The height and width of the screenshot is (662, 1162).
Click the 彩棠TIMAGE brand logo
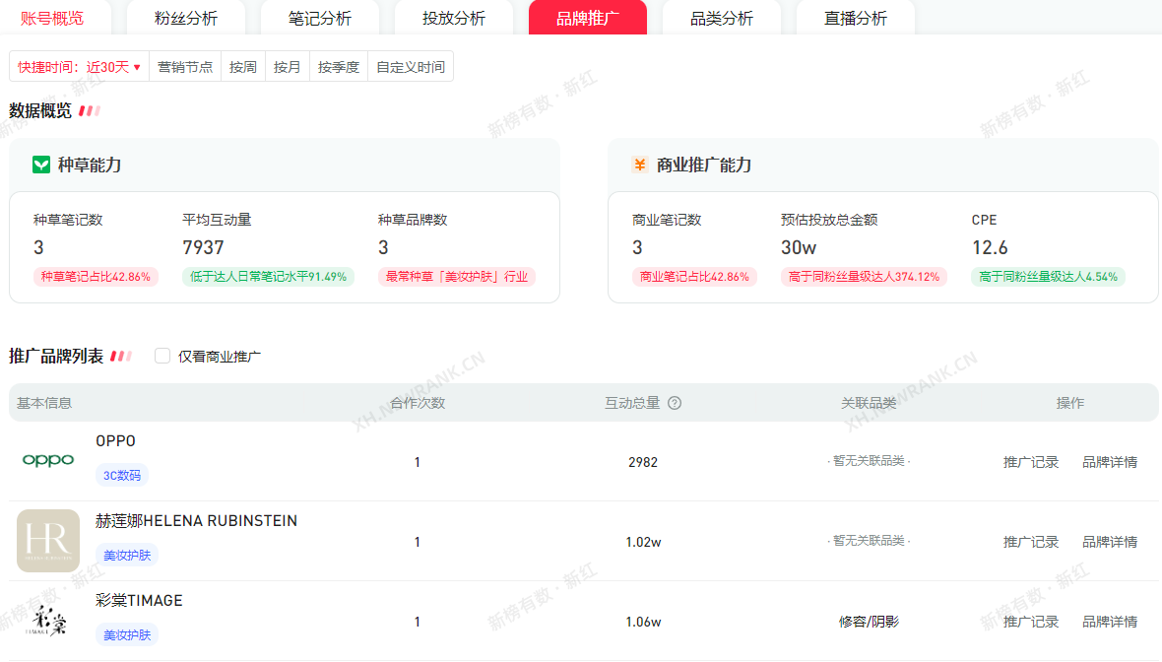[x=48, y=622]
